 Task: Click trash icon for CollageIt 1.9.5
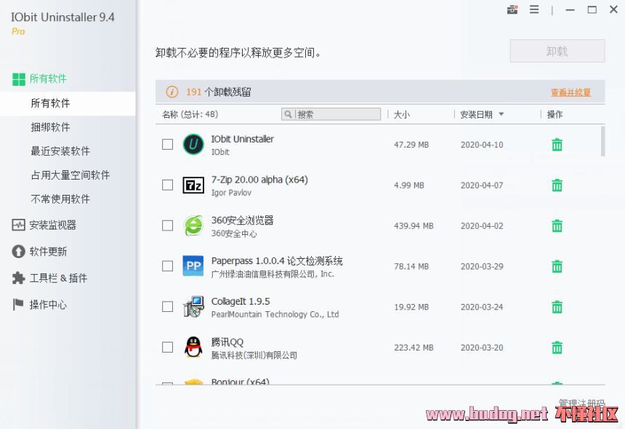557,307
